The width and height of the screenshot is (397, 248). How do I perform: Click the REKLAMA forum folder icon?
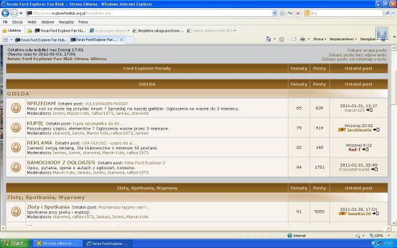coord(16,147)
